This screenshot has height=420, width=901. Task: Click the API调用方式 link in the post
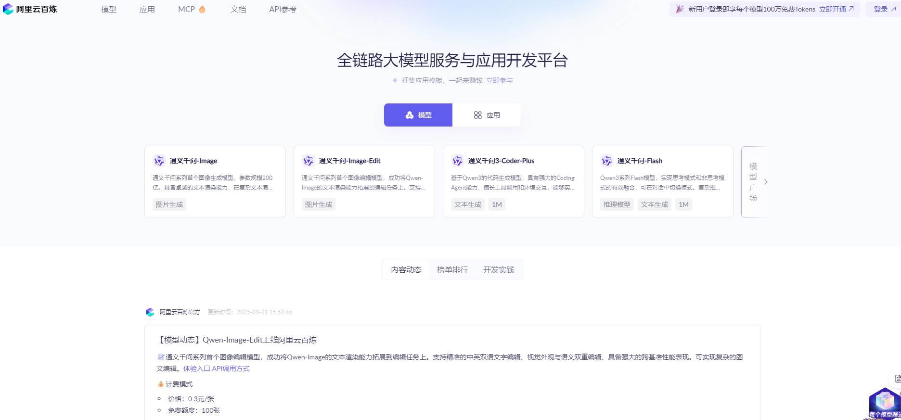[x=231, y=369]
